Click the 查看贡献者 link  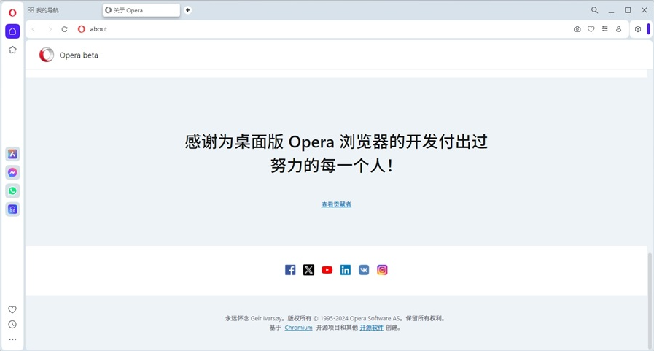click(336, 204)
